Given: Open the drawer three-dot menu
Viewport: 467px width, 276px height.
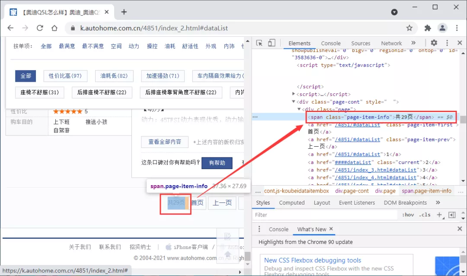Looking at the screenshot, I should click(259, 229).
